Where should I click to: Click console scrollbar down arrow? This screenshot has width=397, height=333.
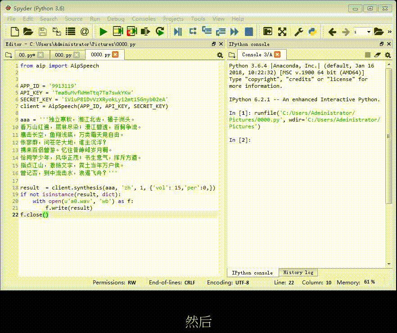[388, 264]
